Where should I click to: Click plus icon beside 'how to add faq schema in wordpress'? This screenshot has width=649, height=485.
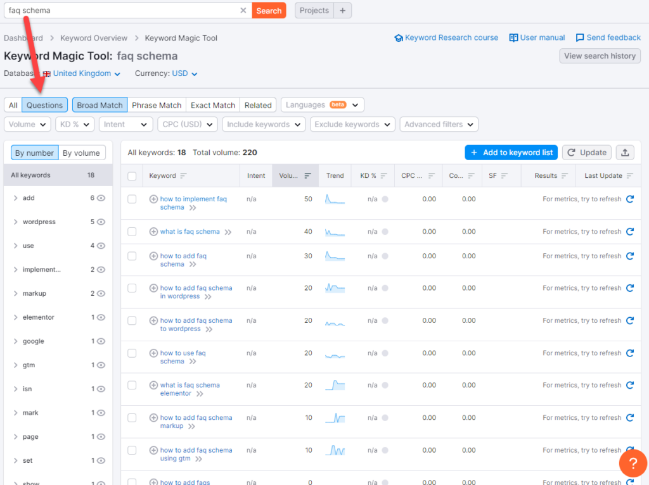point(153,288)
